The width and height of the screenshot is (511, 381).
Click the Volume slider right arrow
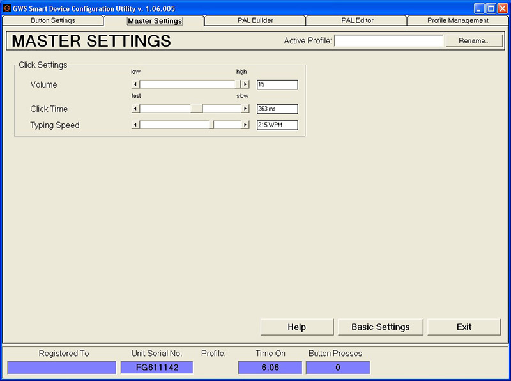pos(245,84)
